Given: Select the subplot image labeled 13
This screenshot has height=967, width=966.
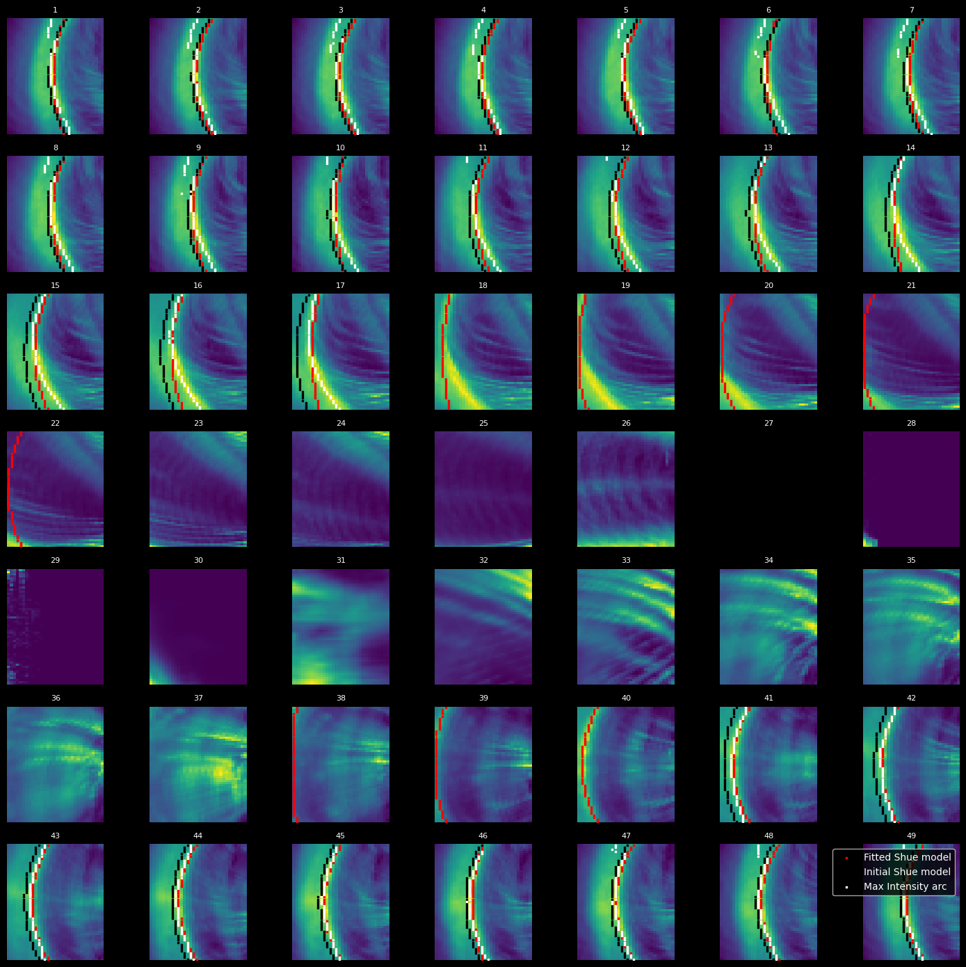Looking at the screenshot, I should coord(768,214).
